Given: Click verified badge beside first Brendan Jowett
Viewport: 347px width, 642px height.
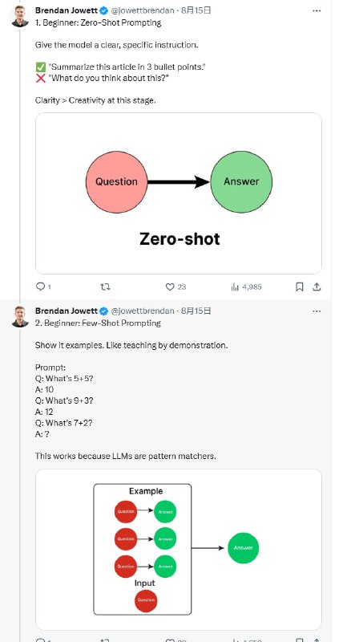Looking at the screenshot, I should (x=104, y=10).
